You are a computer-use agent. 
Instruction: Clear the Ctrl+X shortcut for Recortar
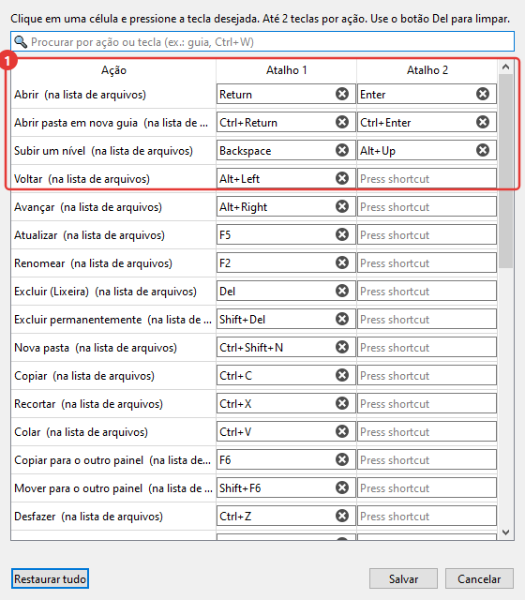pos(342,403)
